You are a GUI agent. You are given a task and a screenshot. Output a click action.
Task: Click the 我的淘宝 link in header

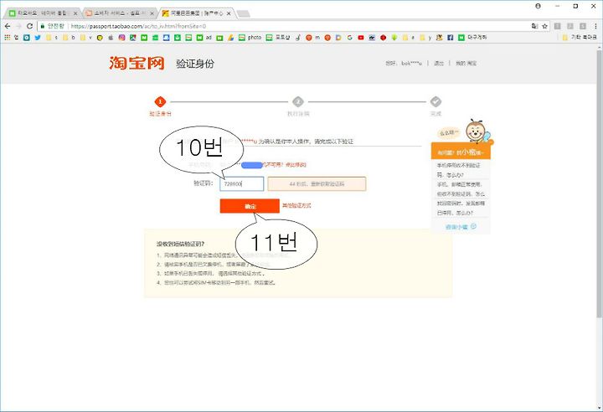tap(466, 63)
